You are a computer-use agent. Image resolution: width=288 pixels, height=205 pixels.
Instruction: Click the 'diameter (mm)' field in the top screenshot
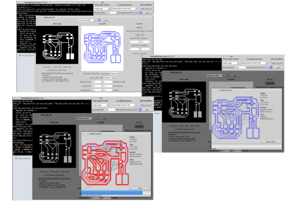(x=97, y=82)
